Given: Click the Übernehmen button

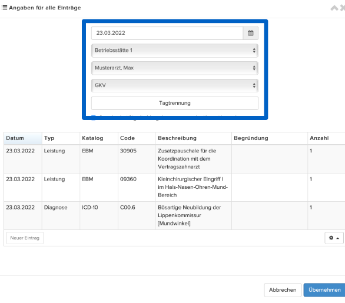Looking at the screenshot, I should pyautogui.click(x=324, y=290).
